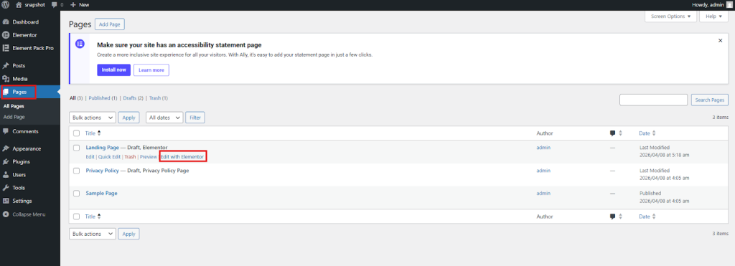Click the Elementor icon in sidebar
Viewport: 735px width, 266px height.
point(6,34)
